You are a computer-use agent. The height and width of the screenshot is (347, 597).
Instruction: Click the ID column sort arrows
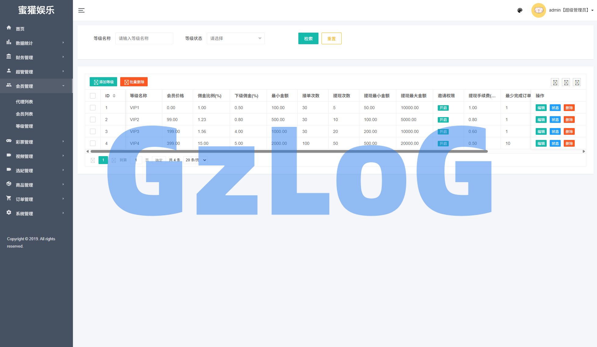(x=114, y=96)
